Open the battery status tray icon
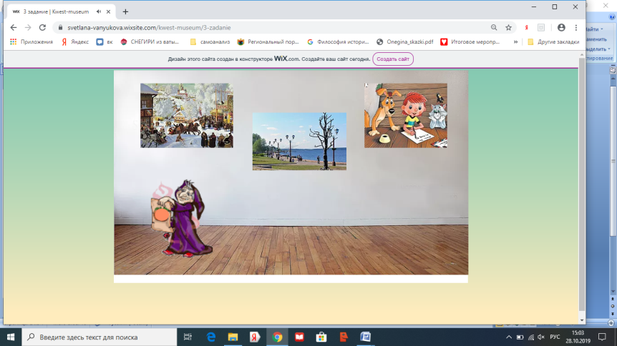The height and width of the screenshot is (346, 617). (x=520, y=337)
